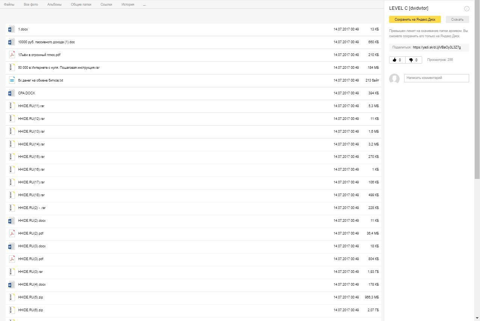Image resolution: width=480 pixels, height=321 pixels.
Task: Click the PDF icon for 1Льём в огромный плюс.pdf
Action: (x=12, y=55)
